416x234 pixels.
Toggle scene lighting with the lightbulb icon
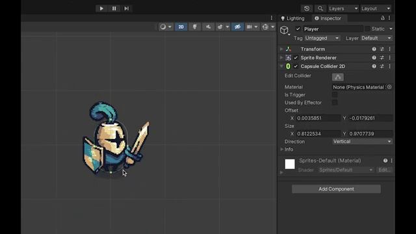tap(195, 27)
